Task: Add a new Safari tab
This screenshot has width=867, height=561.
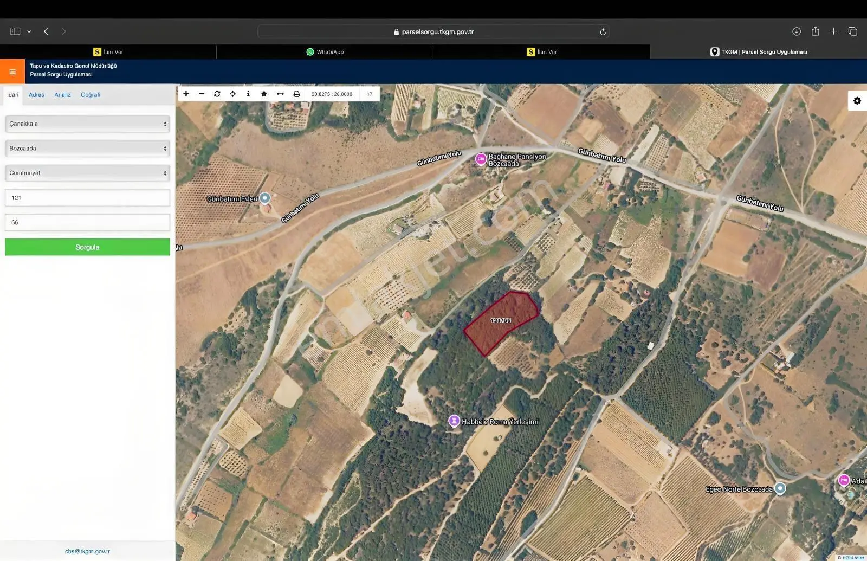Action: coord(834,31)
